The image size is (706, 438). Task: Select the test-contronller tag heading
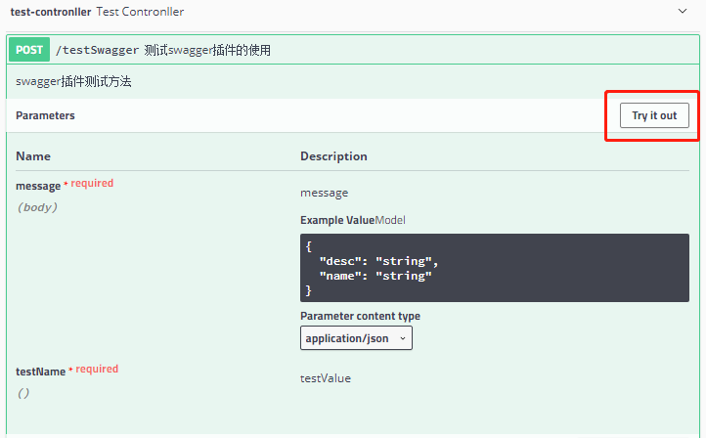click(51, 12)
